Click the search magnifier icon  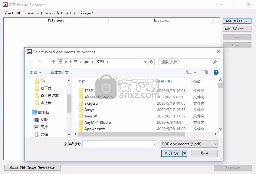pyautogui.click(x=215, y=62)
